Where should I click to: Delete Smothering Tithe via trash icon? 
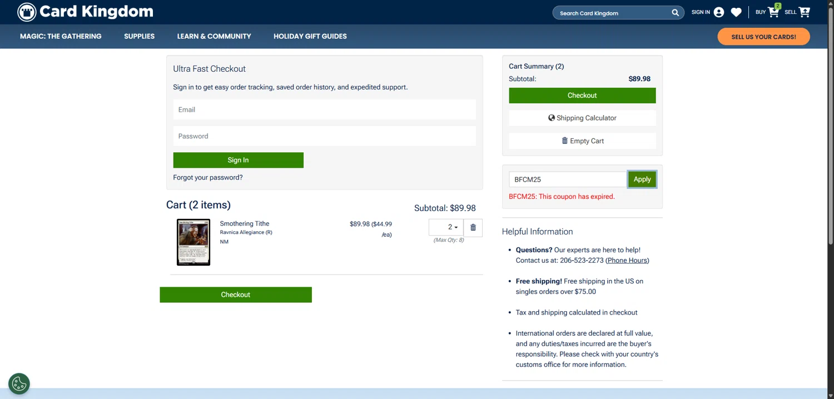[473, 227]
